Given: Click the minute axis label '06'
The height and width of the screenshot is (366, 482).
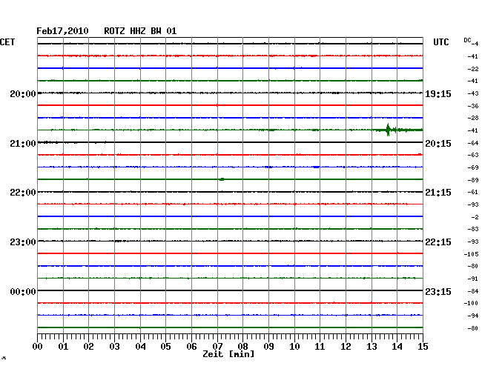Looking at the screenshot, I should [191, 347].
